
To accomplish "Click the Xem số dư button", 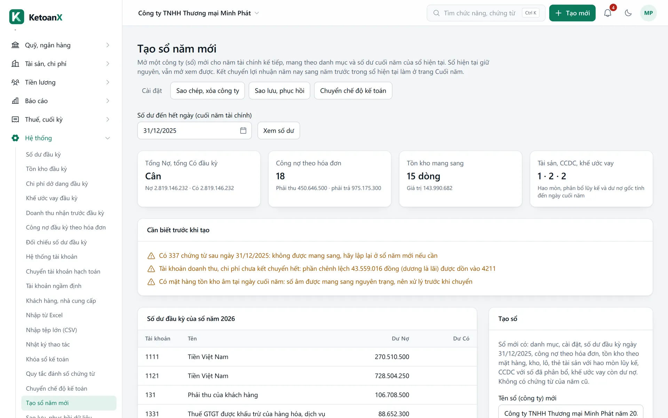I will [x=278, y=131].
